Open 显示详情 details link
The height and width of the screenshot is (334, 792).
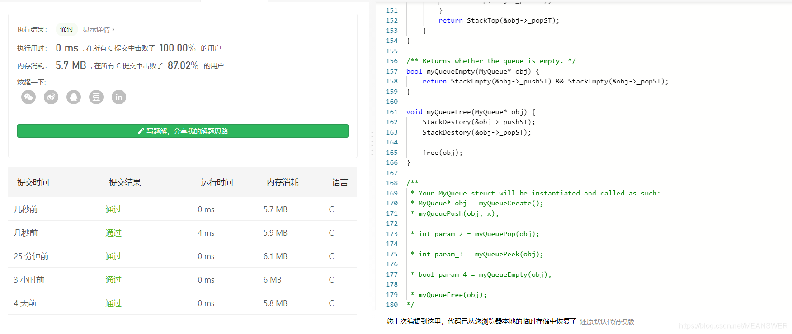99,30
